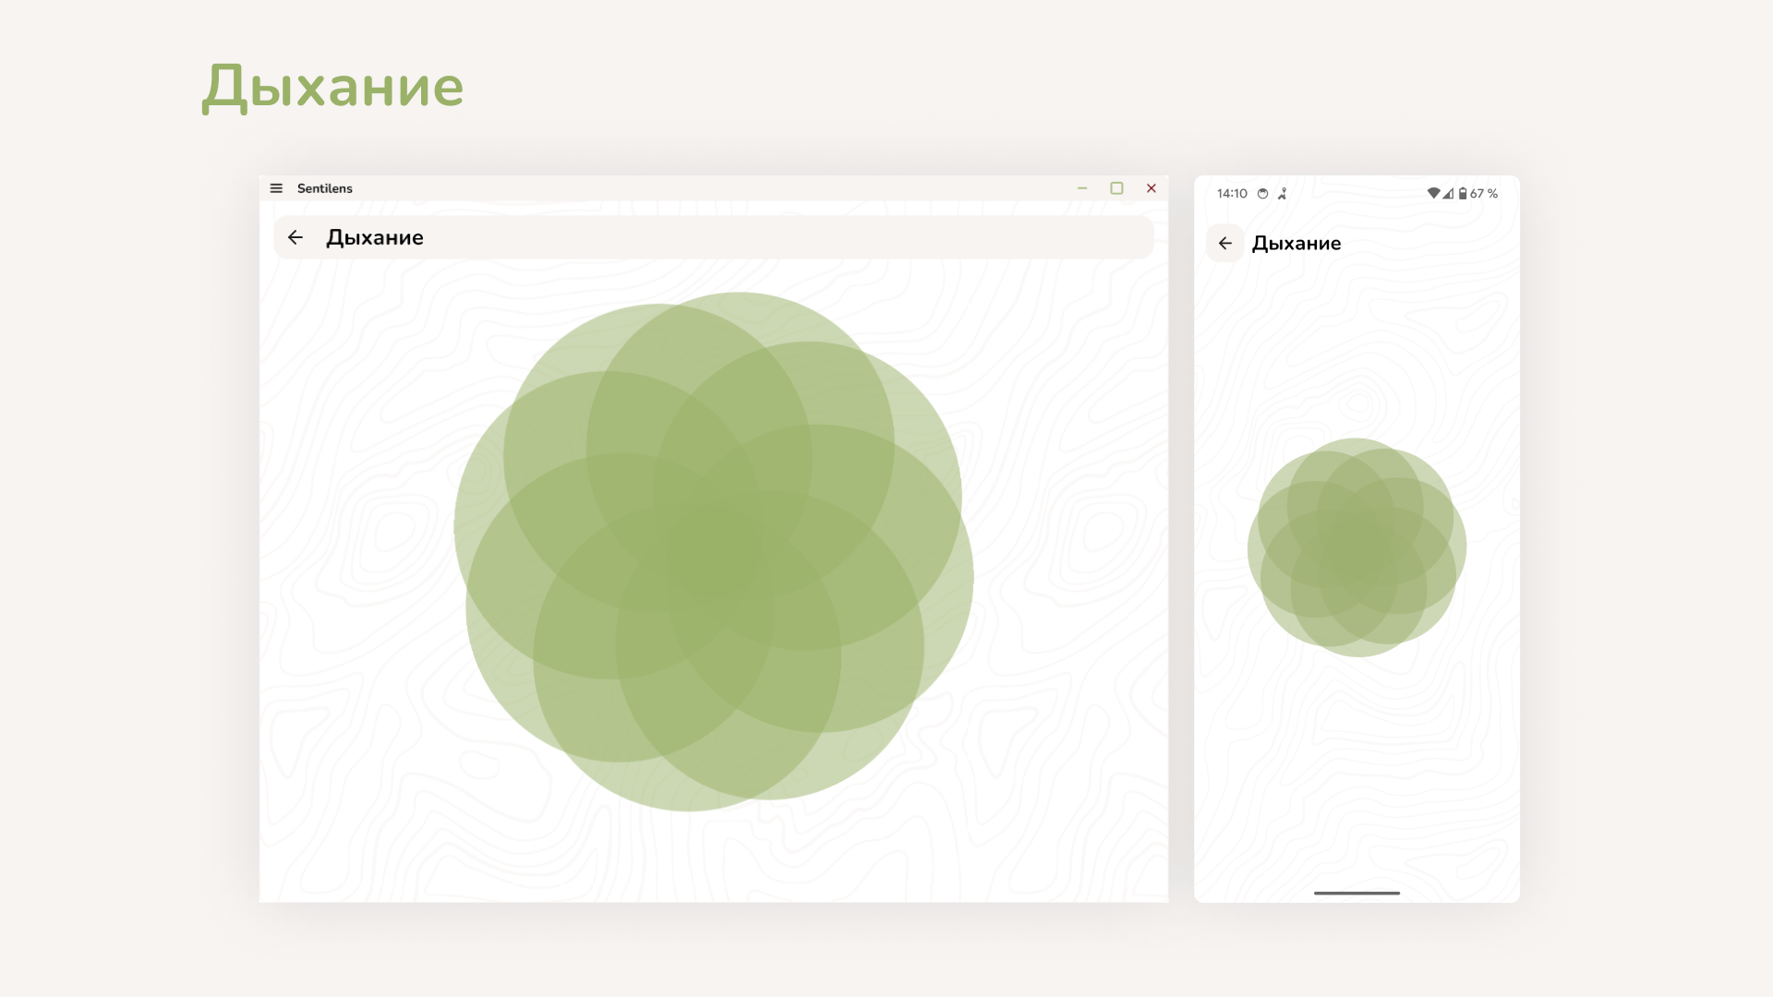Click the Дыхание title on the mobile screen
This screenshot has height=997, width=1773.
point(1297,243)
